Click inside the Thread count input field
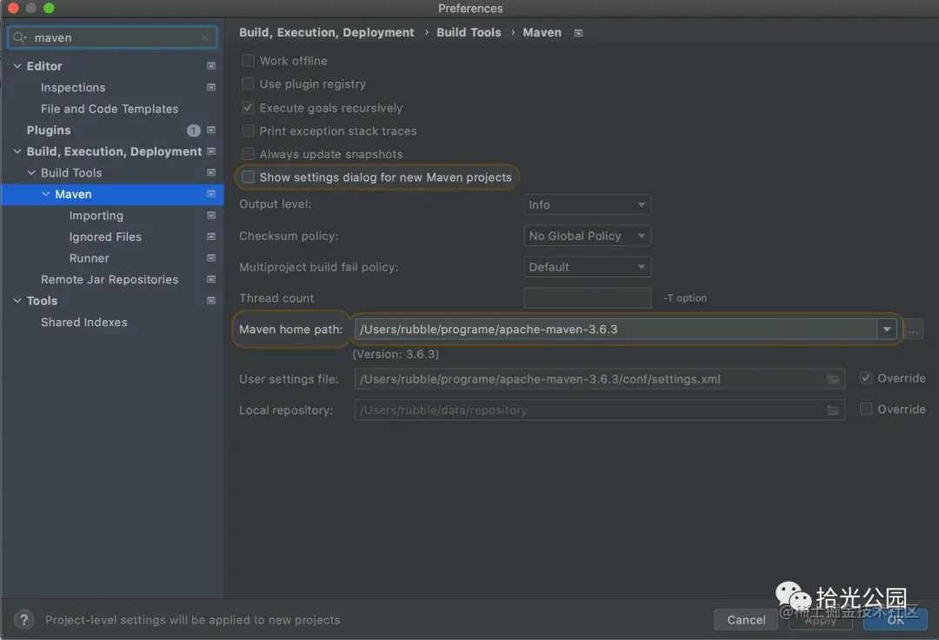This screenshot has width=939, height=640. [587, 297]
